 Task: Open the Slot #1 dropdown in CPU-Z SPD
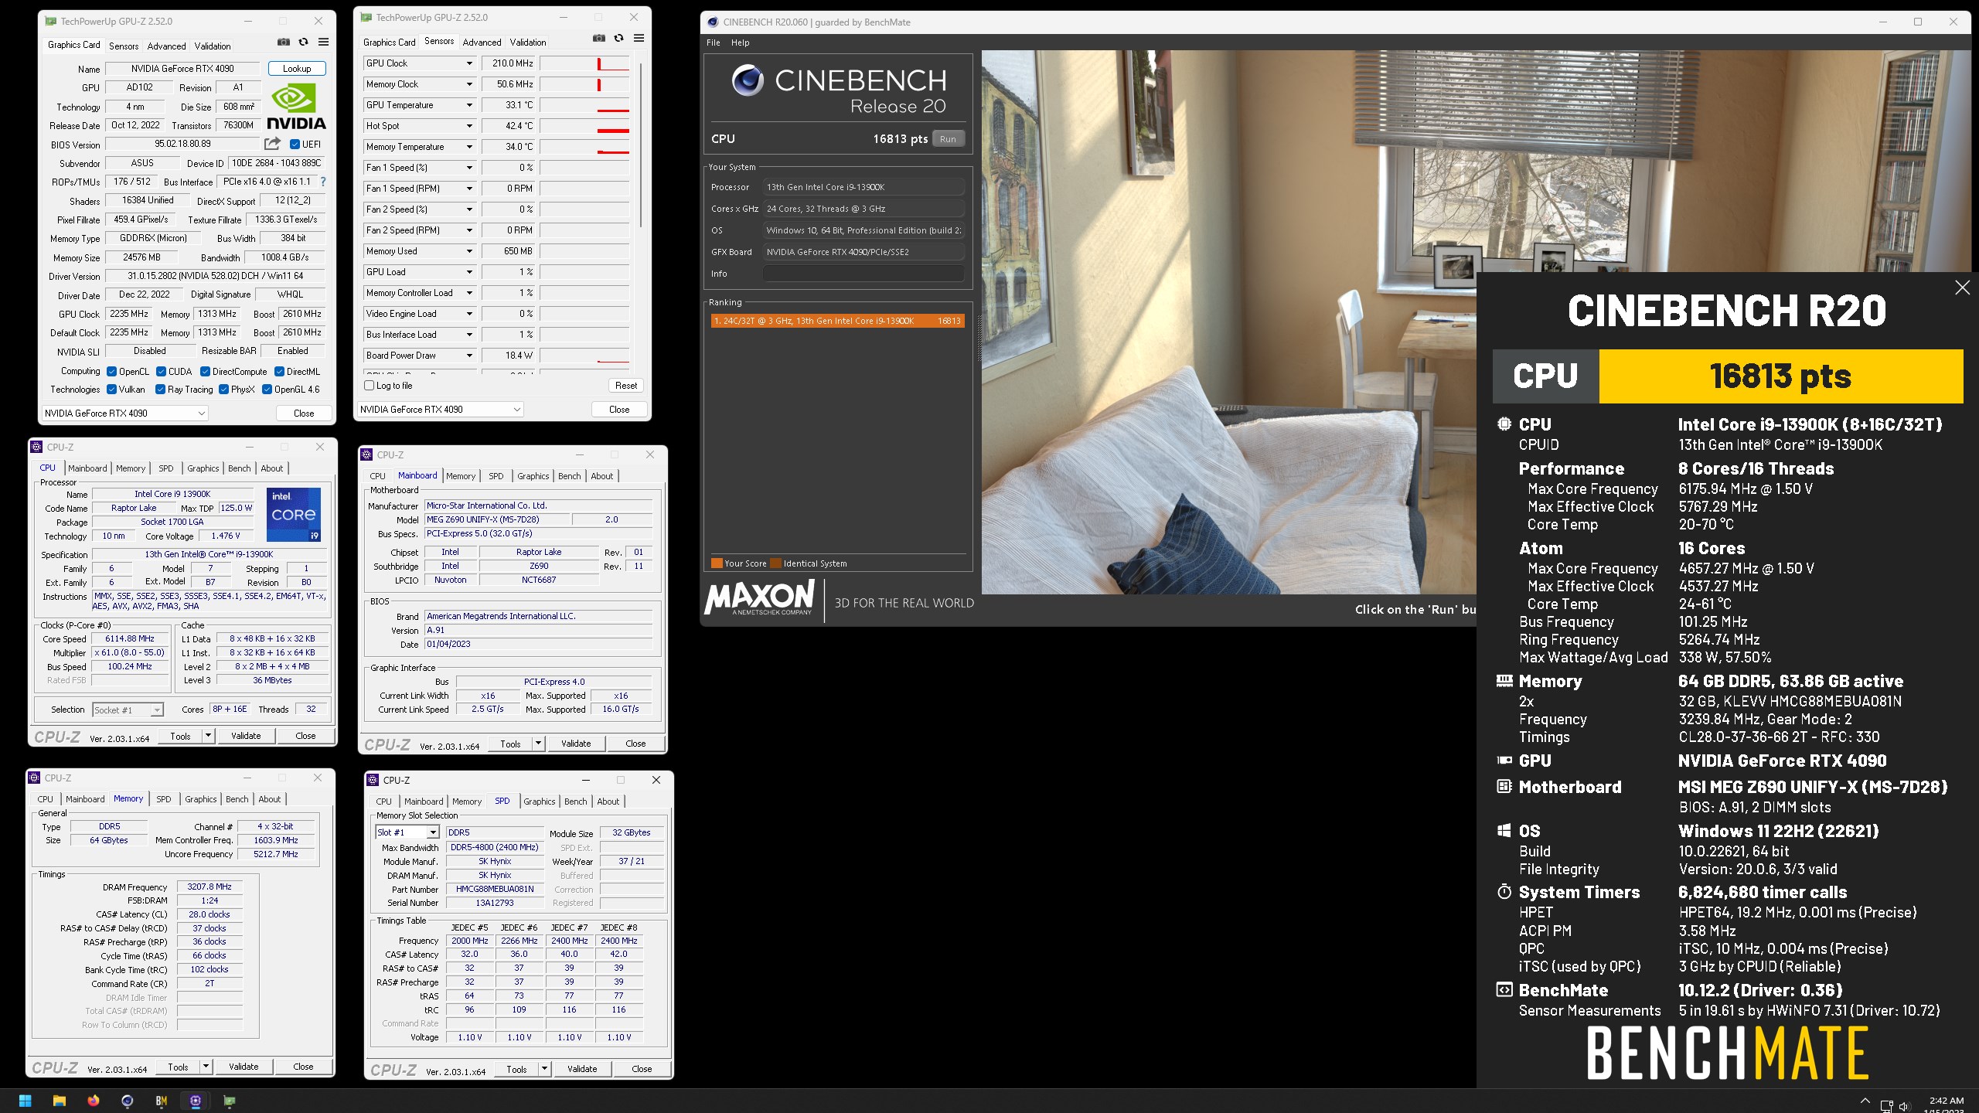[x=407, y=832]
